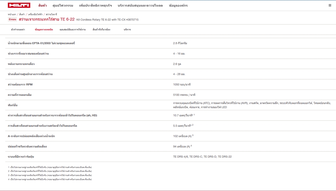Click the '5.5 เมตร/วินาที²' vibration value
The width and height of the screenshot is (336, 191).
click(183, 126)
